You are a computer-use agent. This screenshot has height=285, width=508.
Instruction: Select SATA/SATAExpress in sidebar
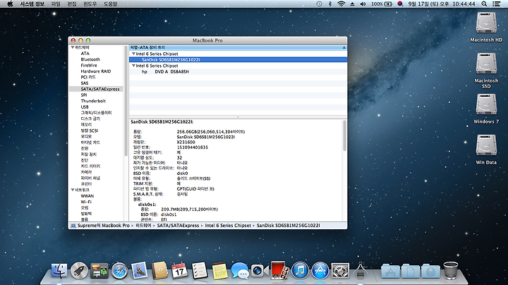tap(96, 89)
